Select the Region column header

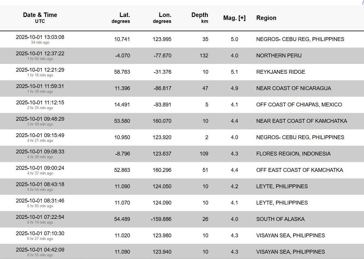[x=266, y=18]
